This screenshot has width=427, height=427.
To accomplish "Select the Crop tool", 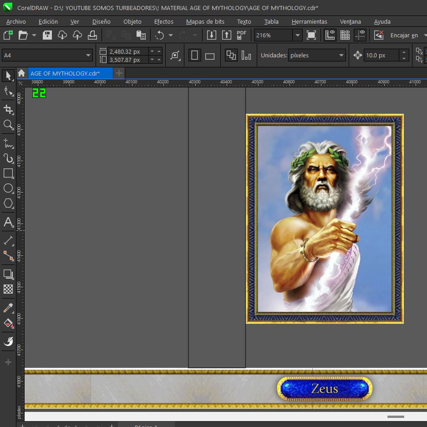I will [8, 109].
